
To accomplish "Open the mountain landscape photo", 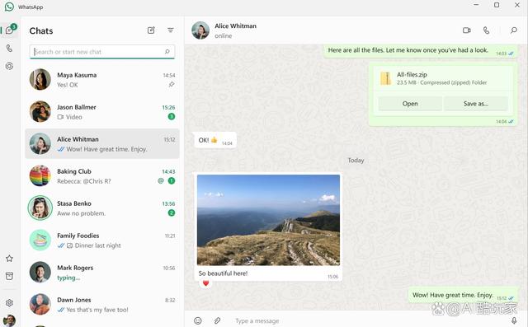I will pyautogui.click(x=268, y=220).
